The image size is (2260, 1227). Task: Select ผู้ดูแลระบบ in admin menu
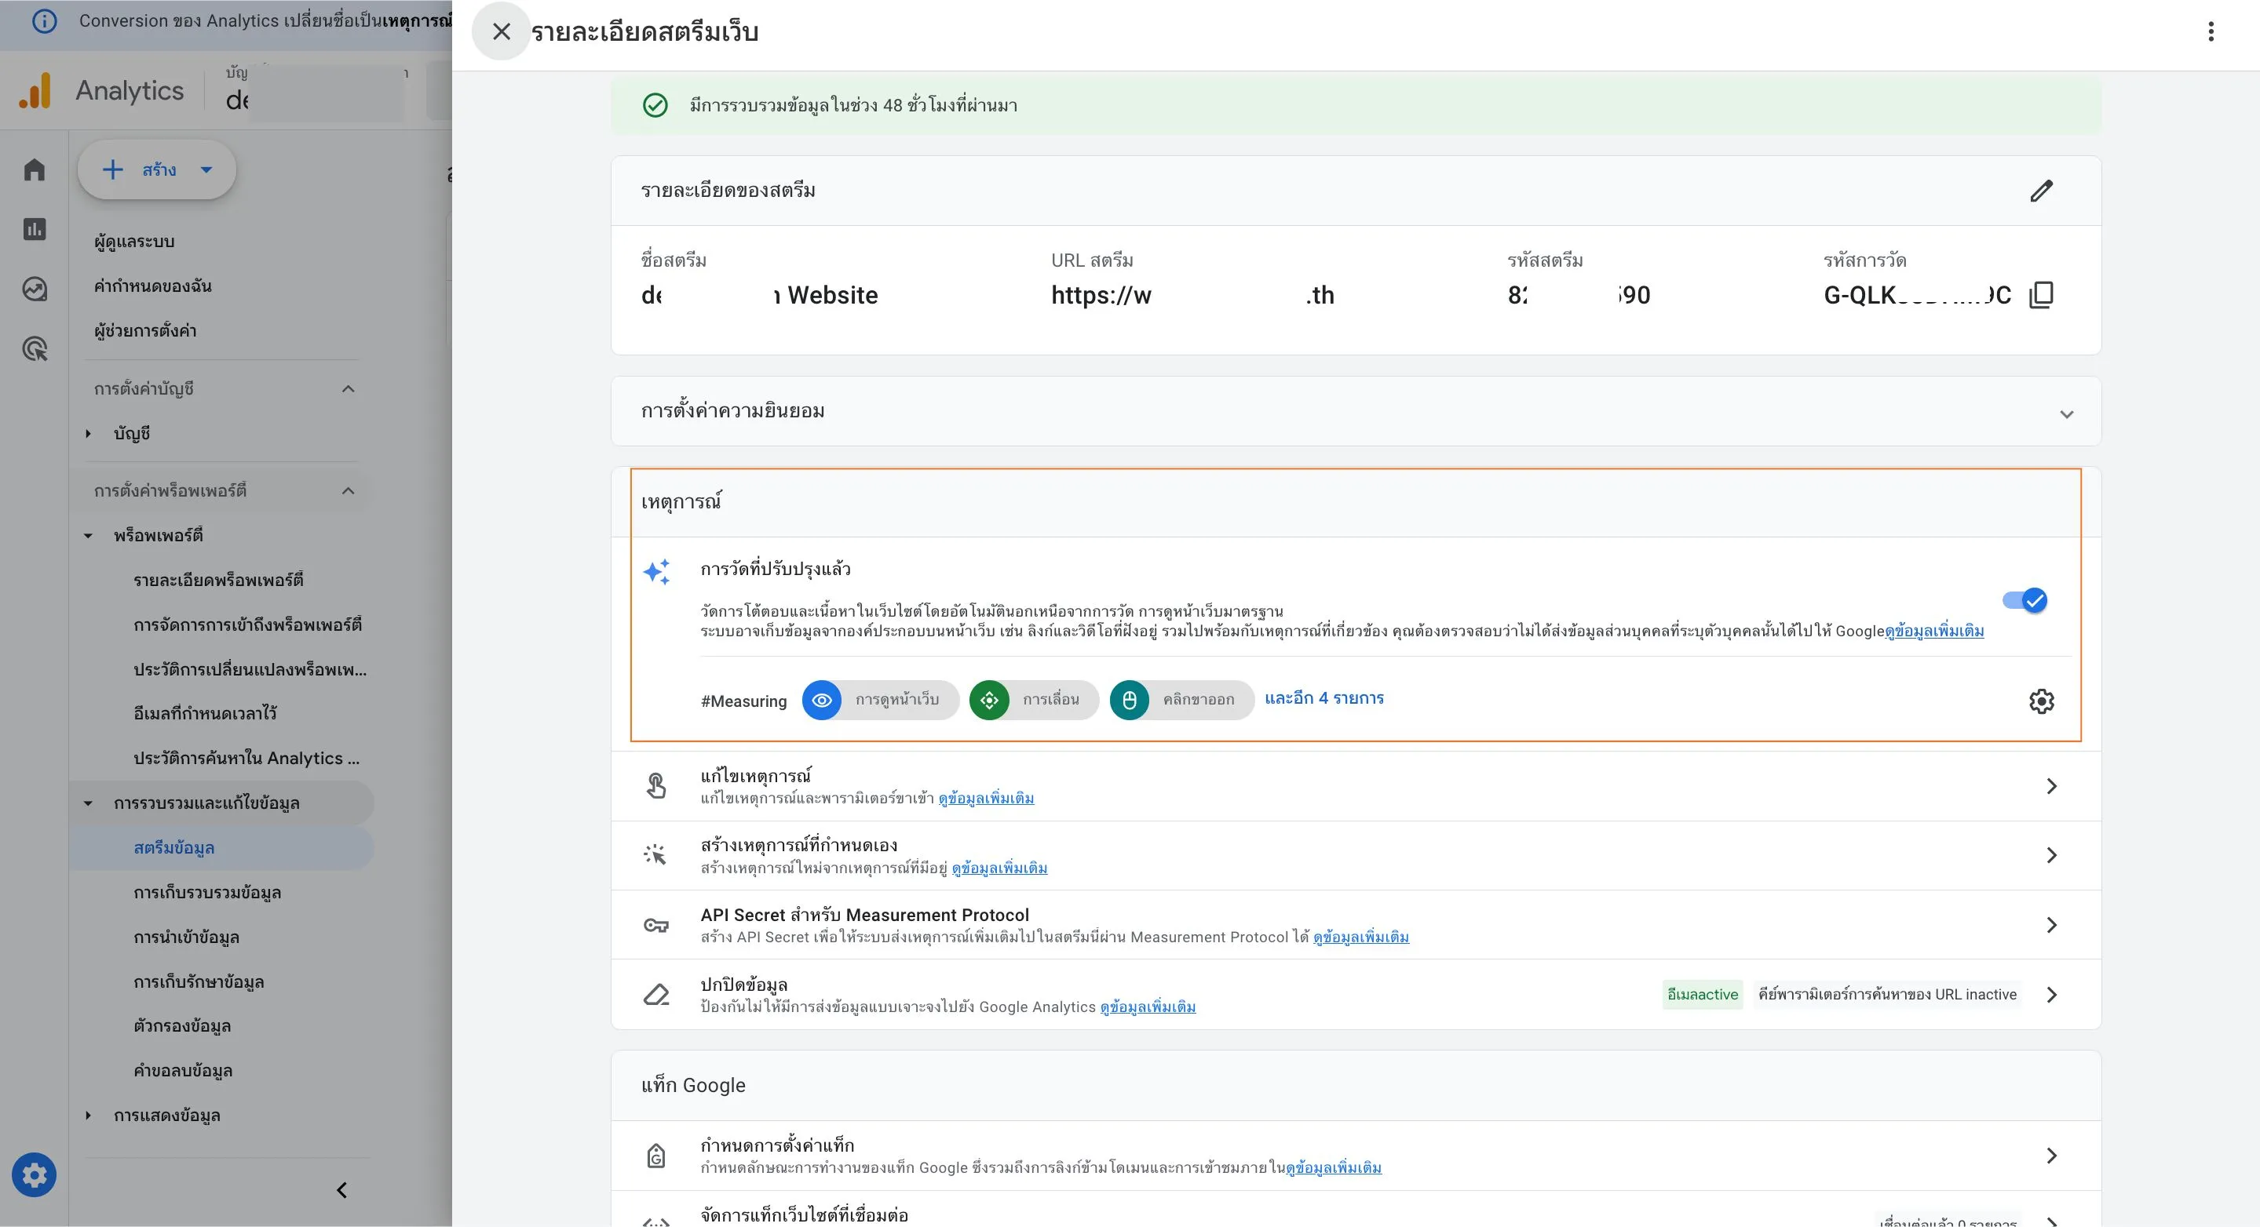click(134, 241)
